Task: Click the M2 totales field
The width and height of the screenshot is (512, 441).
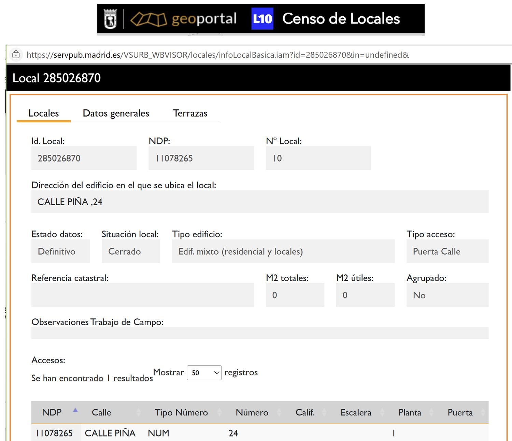Action: [x=295, y=295]
